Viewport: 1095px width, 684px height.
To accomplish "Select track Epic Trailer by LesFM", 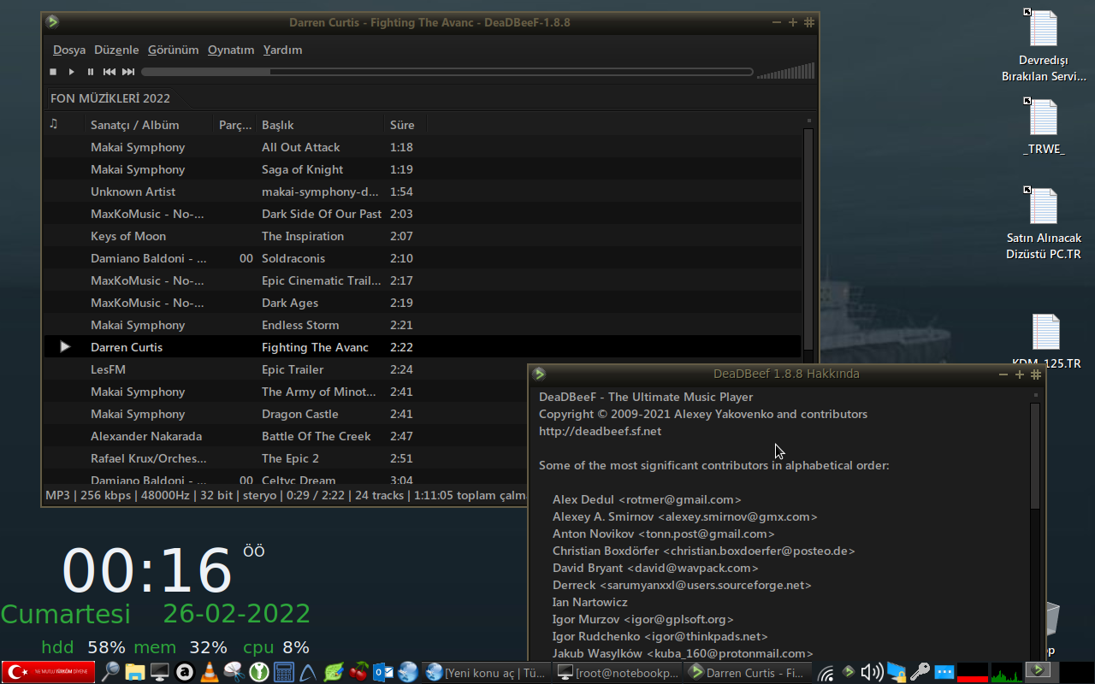I will point(286,369).
